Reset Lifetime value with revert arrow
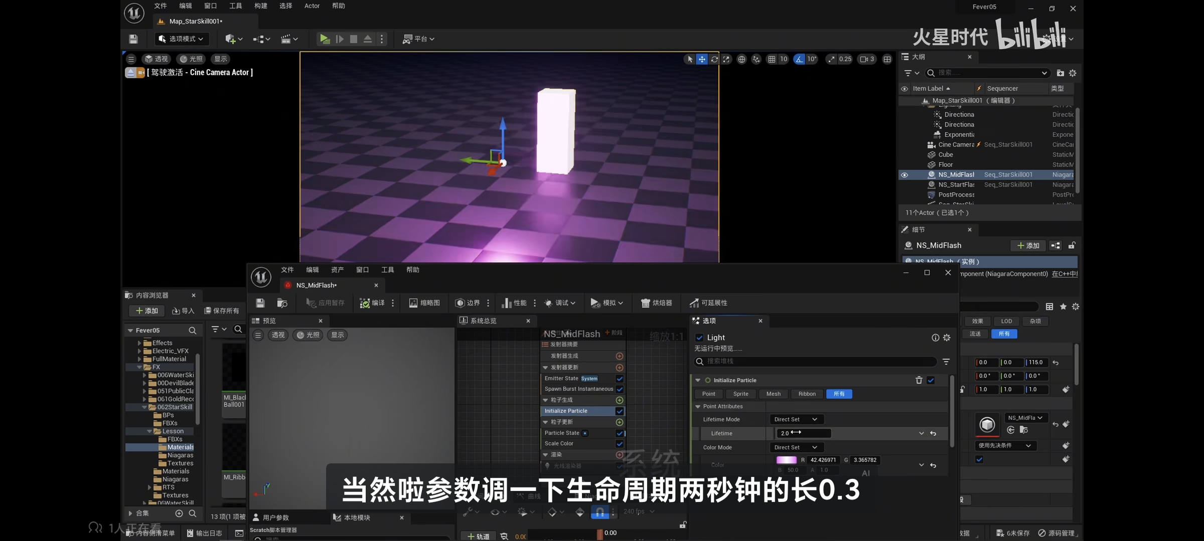 (933, 433)
